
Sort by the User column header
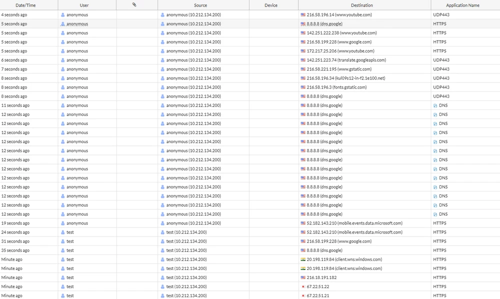tap(84, 5)
